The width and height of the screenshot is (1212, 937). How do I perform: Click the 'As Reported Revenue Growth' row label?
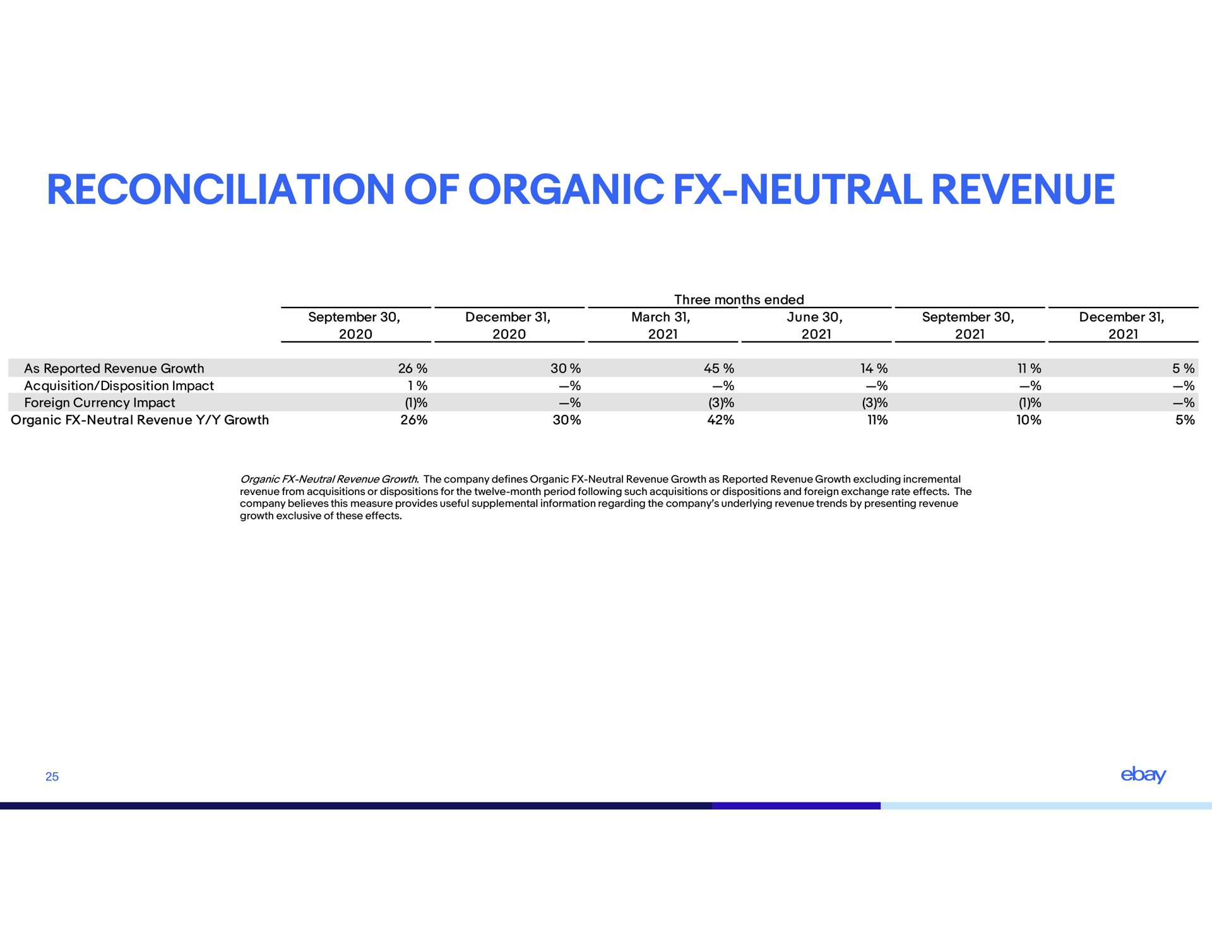114,369
